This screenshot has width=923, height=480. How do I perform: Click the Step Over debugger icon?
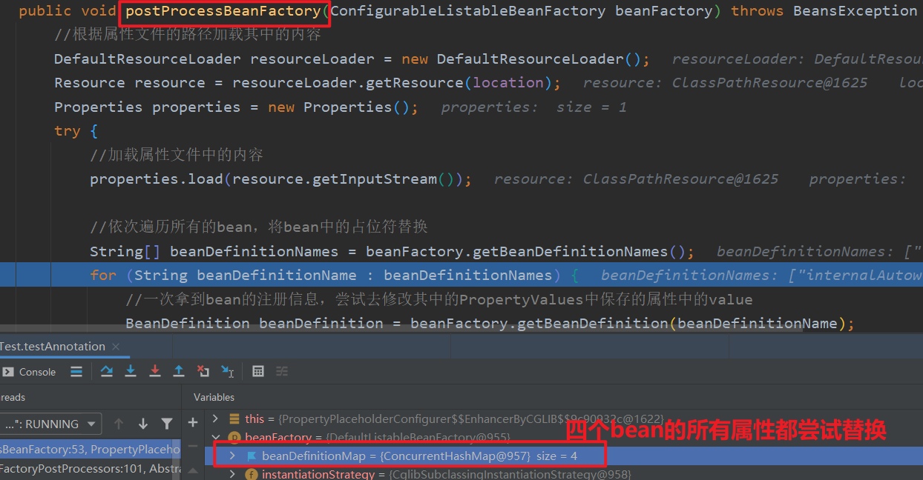click(x=106, y=371)
